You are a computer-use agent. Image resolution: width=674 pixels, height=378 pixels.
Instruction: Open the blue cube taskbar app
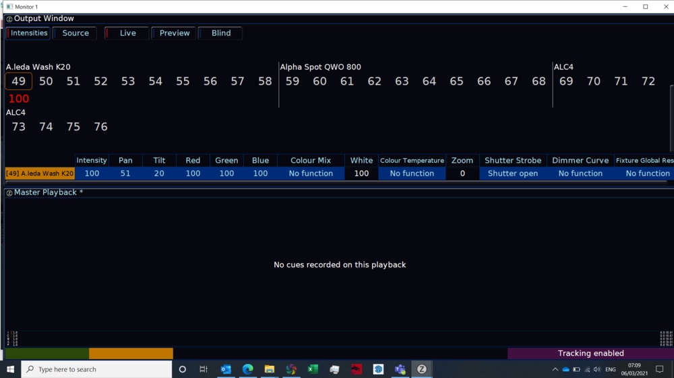[x=378, y=369]
